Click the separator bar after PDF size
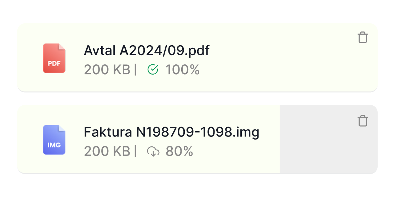This screenshot has height=198, width=394. 135,70
